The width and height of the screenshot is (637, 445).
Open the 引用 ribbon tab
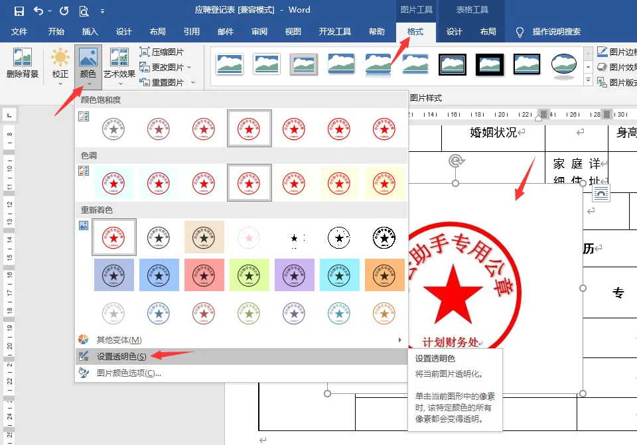coord(191,32)
